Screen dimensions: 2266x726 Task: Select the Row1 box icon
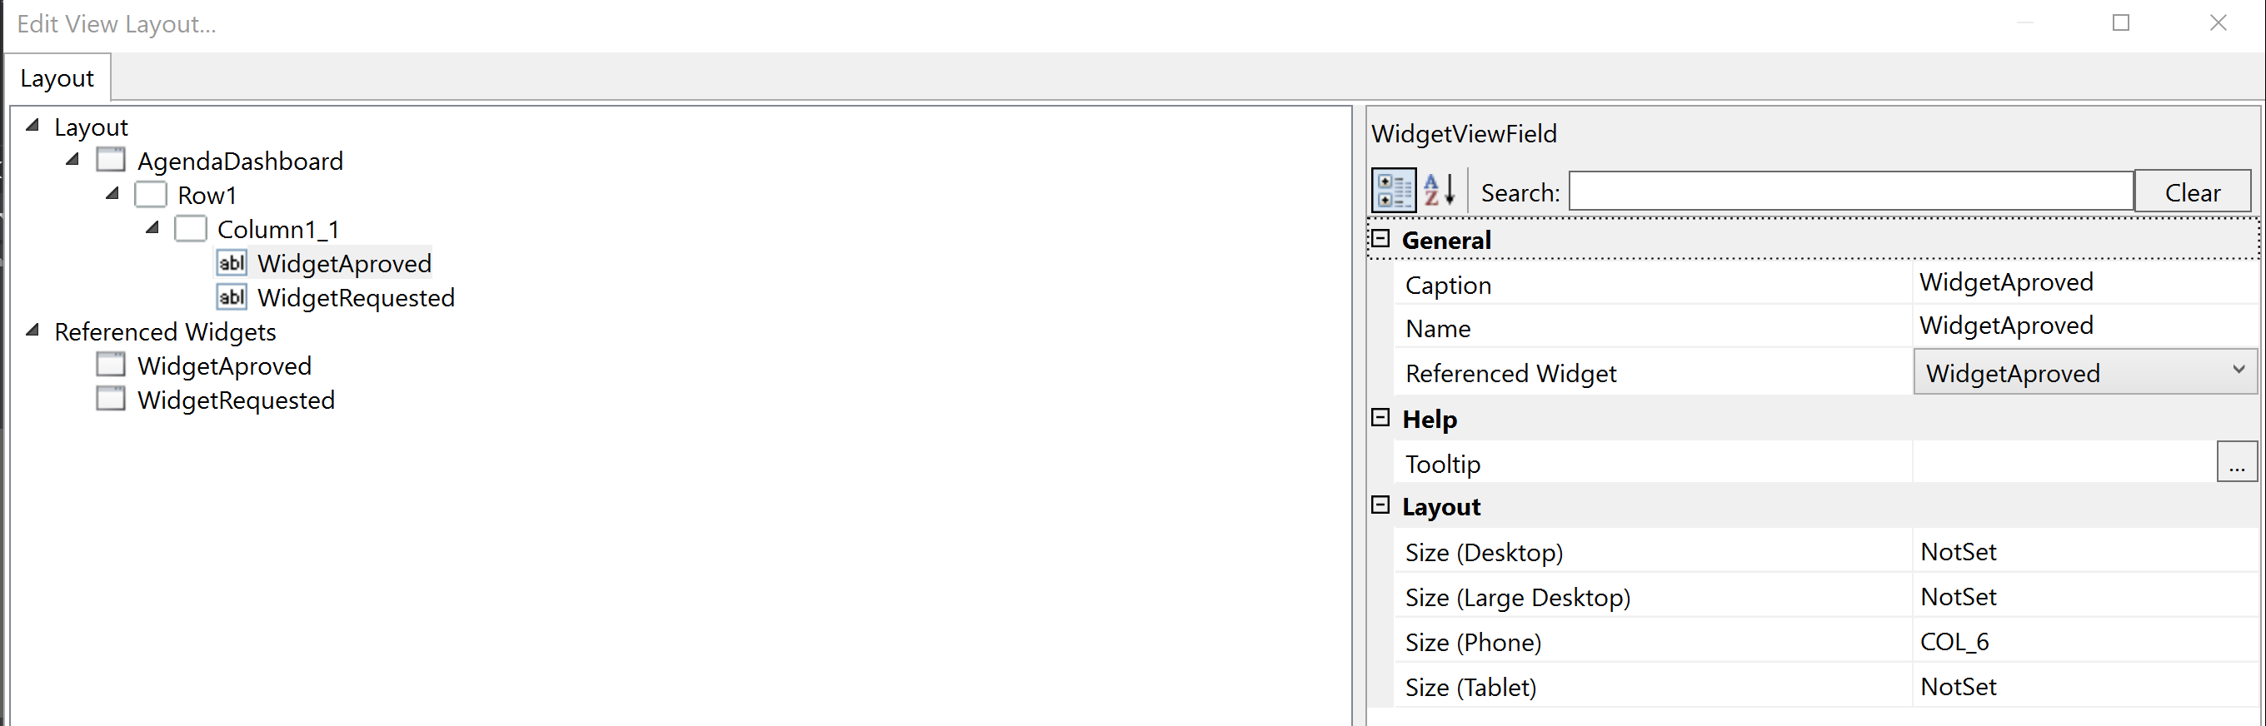(x=151, y=194)
